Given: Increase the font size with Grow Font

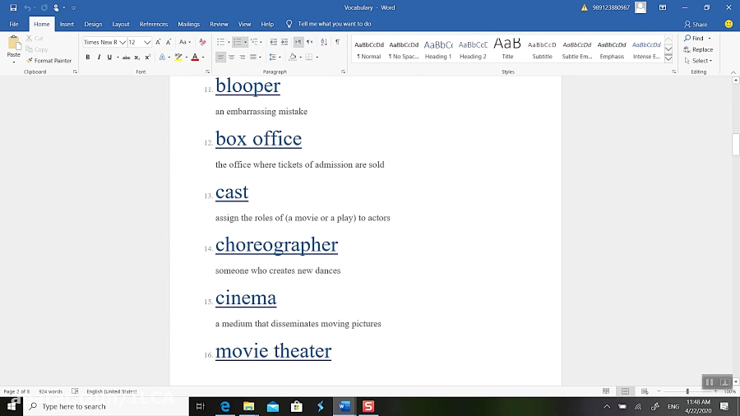Looking at the screenshot, I should pyautogui.click(x=158, y=42).
